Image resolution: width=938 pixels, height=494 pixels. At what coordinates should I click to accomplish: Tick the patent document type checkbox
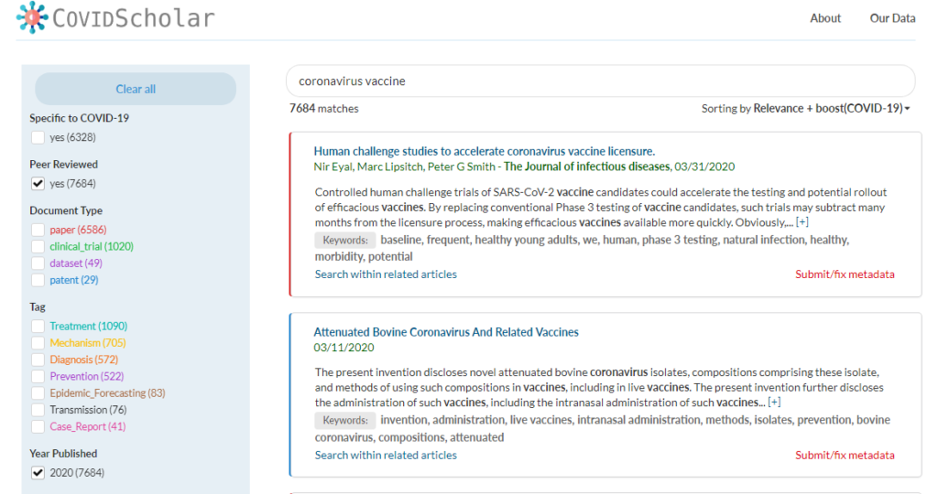coord(38,280)
